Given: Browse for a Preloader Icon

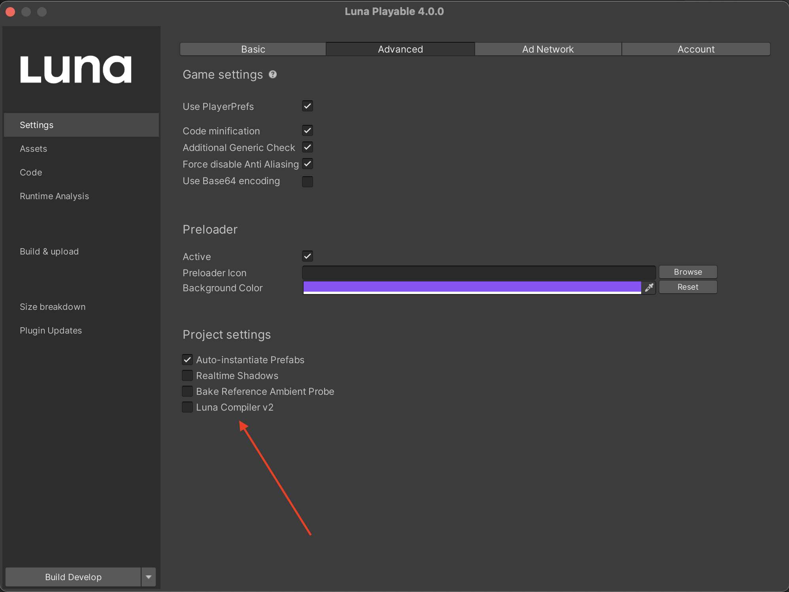Looking at the screenshot, I should [x=688, y=272].
